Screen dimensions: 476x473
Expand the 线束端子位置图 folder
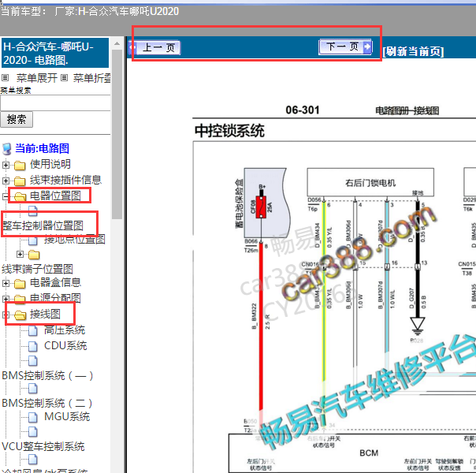20,254
